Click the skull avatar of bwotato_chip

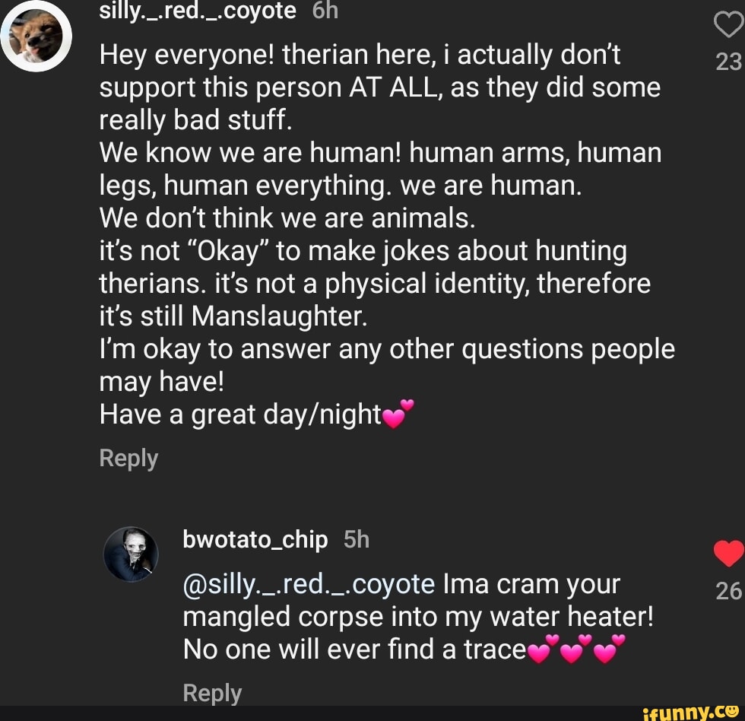(x=132, y=555)
